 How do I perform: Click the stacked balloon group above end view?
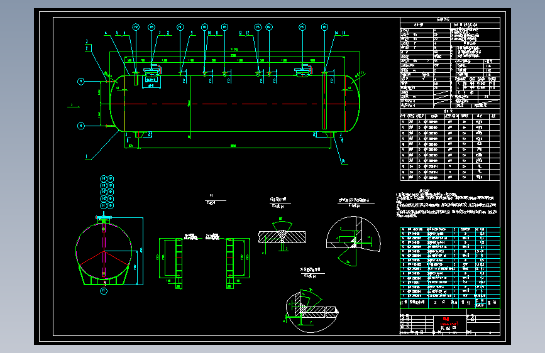[x=107, y=192]
